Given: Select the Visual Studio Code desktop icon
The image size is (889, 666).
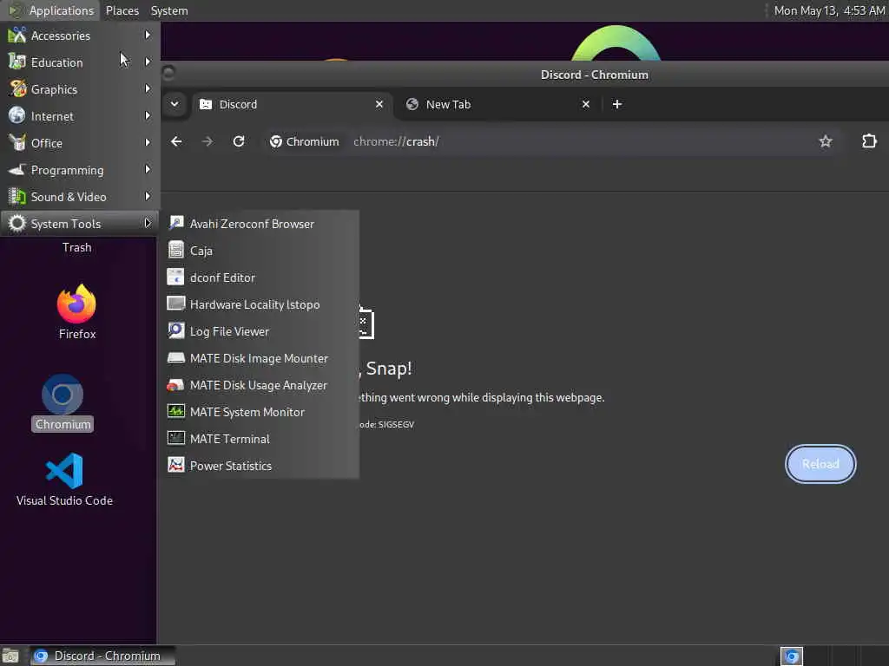Looking at the screenshot, I should pos(64,479).
